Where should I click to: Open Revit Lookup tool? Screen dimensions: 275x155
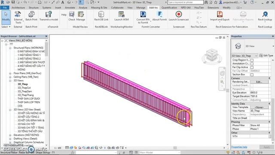(265, 16)
